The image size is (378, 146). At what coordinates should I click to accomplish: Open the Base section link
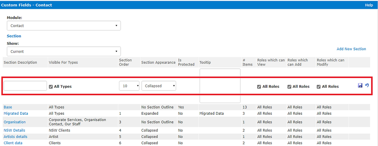click(8, 107)
